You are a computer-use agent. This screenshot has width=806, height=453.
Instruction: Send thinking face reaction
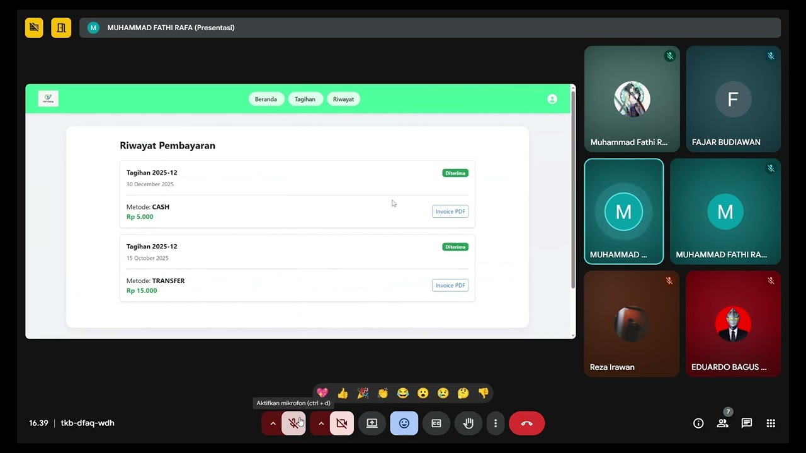[463, 393]
